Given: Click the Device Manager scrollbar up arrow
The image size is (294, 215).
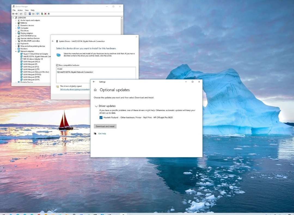Looking at the screenshot, I should (x=122, y=18).
